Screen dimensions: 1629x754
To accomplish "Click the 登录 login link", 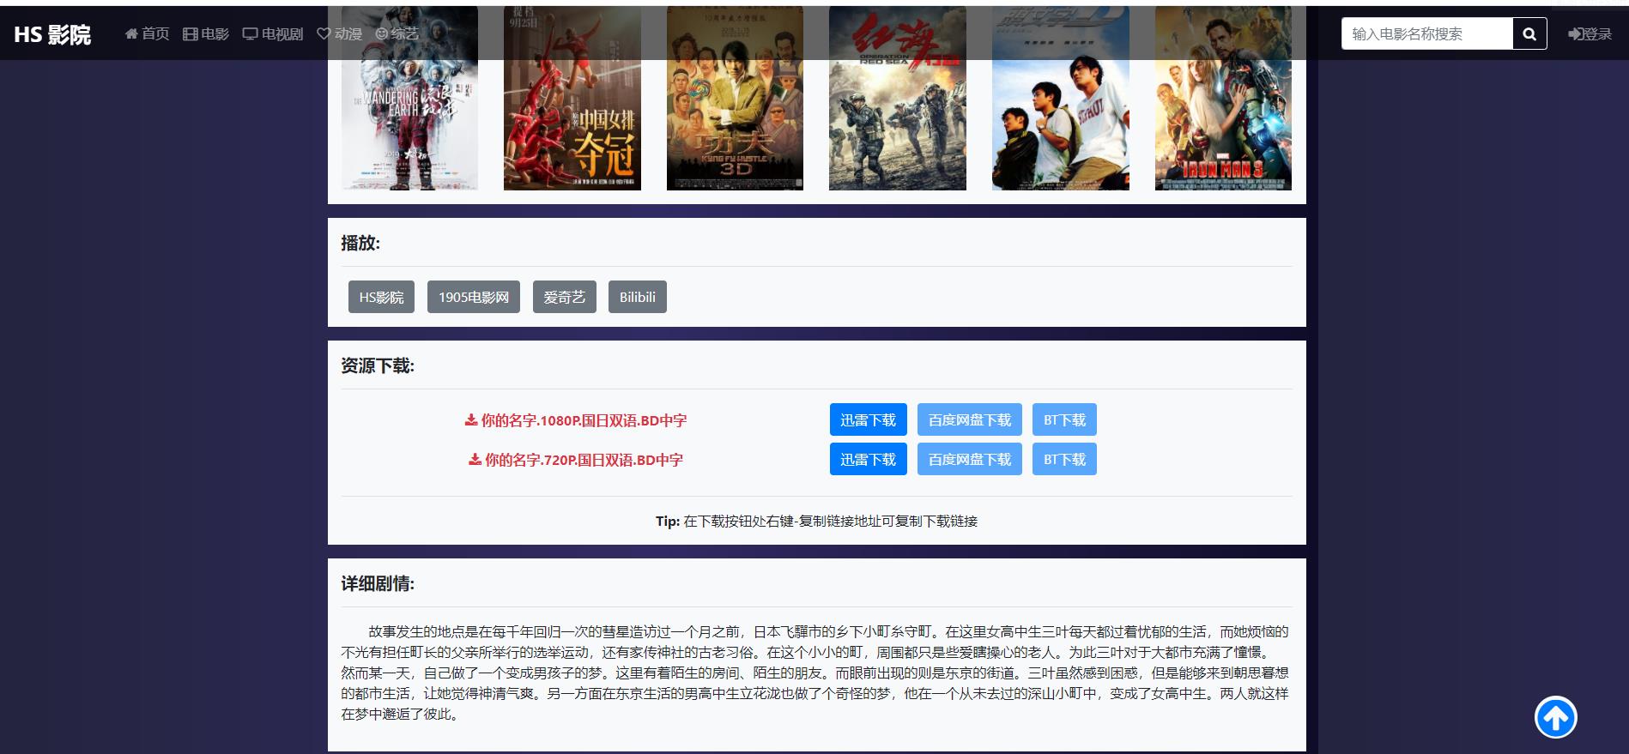I will (1590, 33).
